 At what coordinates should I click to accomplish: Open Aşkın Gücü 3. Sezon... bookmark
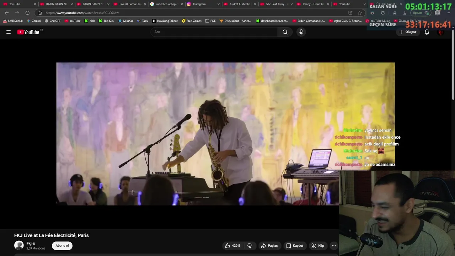pos(345,21)
